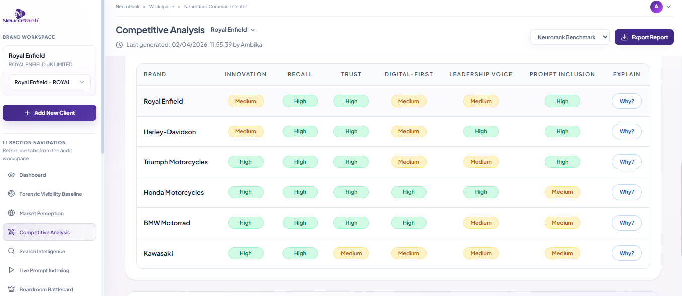
Task: Click Harley-Davidson's High Leadership Voice badge
Action: coord(481,131)
